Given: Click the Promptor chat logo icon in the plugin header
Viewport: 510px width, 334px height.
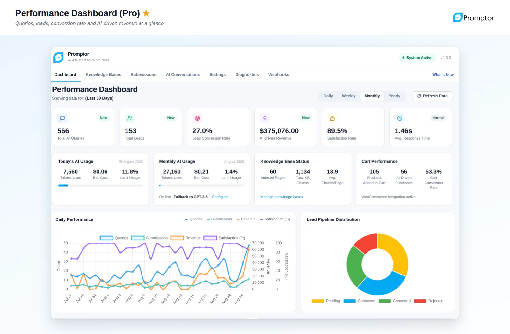Looking at the screenshot, I should (x=58, y=58).
